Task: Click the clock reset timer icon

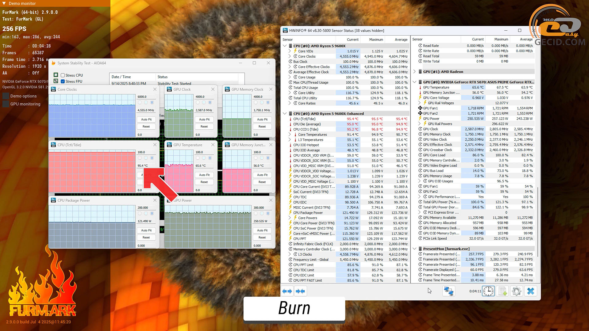Action: (488, 291)
